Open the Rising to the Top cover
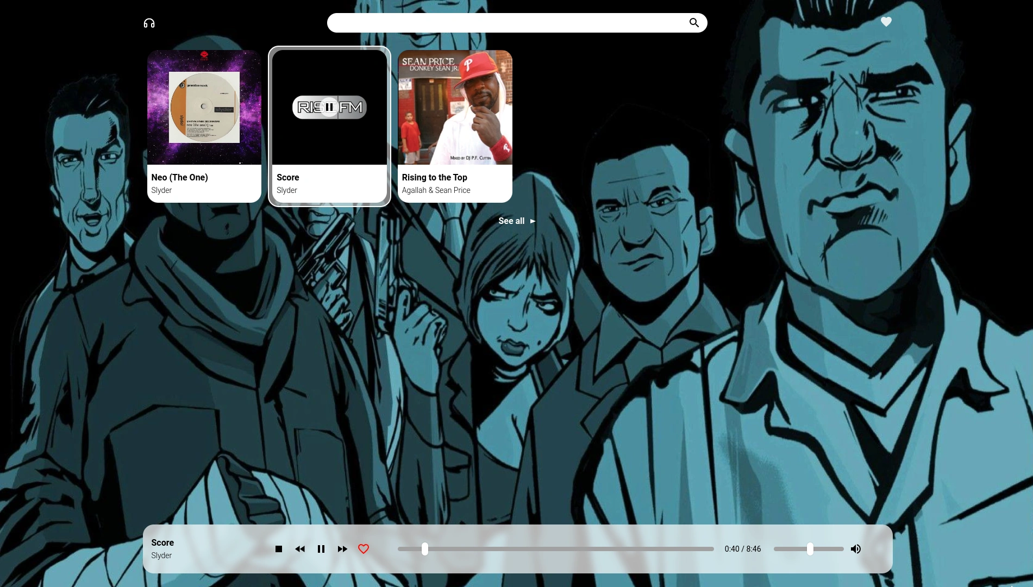1033x587 pixels. [x=455, y=107]
